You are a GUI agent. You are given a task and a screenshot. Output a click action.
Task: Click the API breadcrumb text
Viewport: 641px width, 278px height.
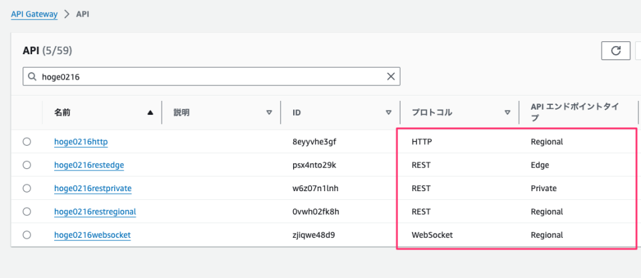click(83, 14)
